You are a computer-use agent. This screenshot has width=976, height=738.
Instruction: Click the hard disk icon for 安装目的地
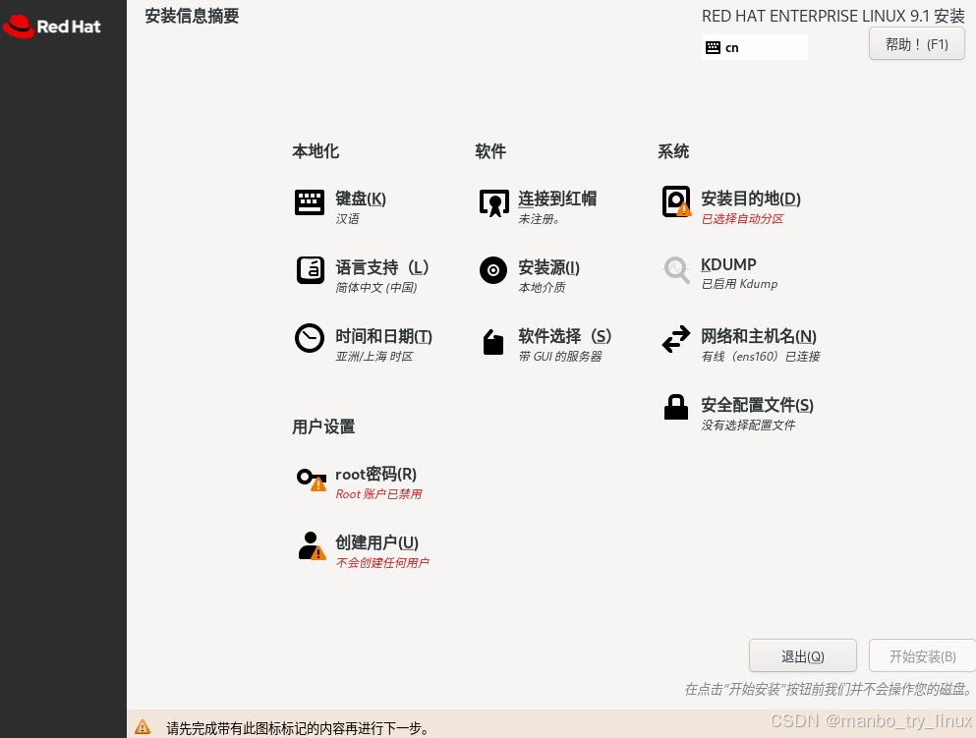point(676,201)
